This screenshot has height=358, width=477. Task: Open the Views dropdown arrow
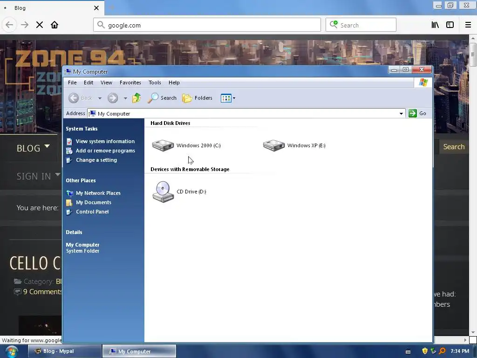tap(234, 98)
